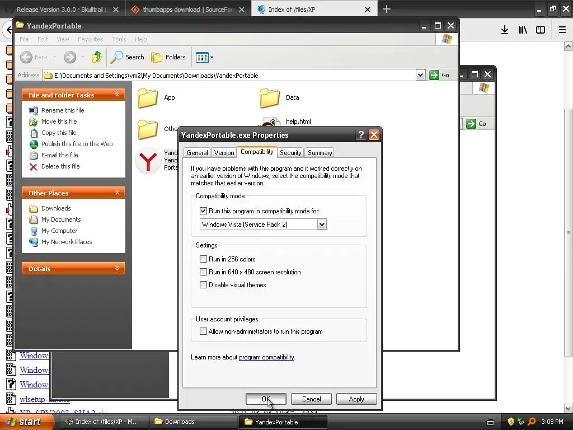Open the Views icon menu
This screenshot has height=430, width=573.
(x=204, y=57)
